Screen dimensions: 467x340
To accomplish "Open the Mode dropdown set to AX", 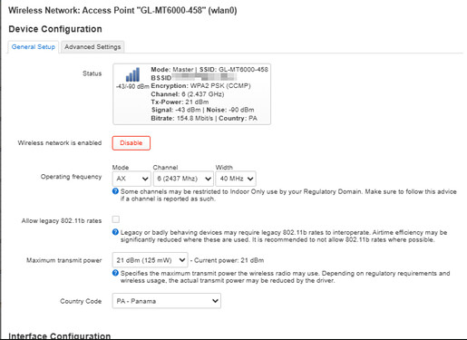I will [131, 179].
